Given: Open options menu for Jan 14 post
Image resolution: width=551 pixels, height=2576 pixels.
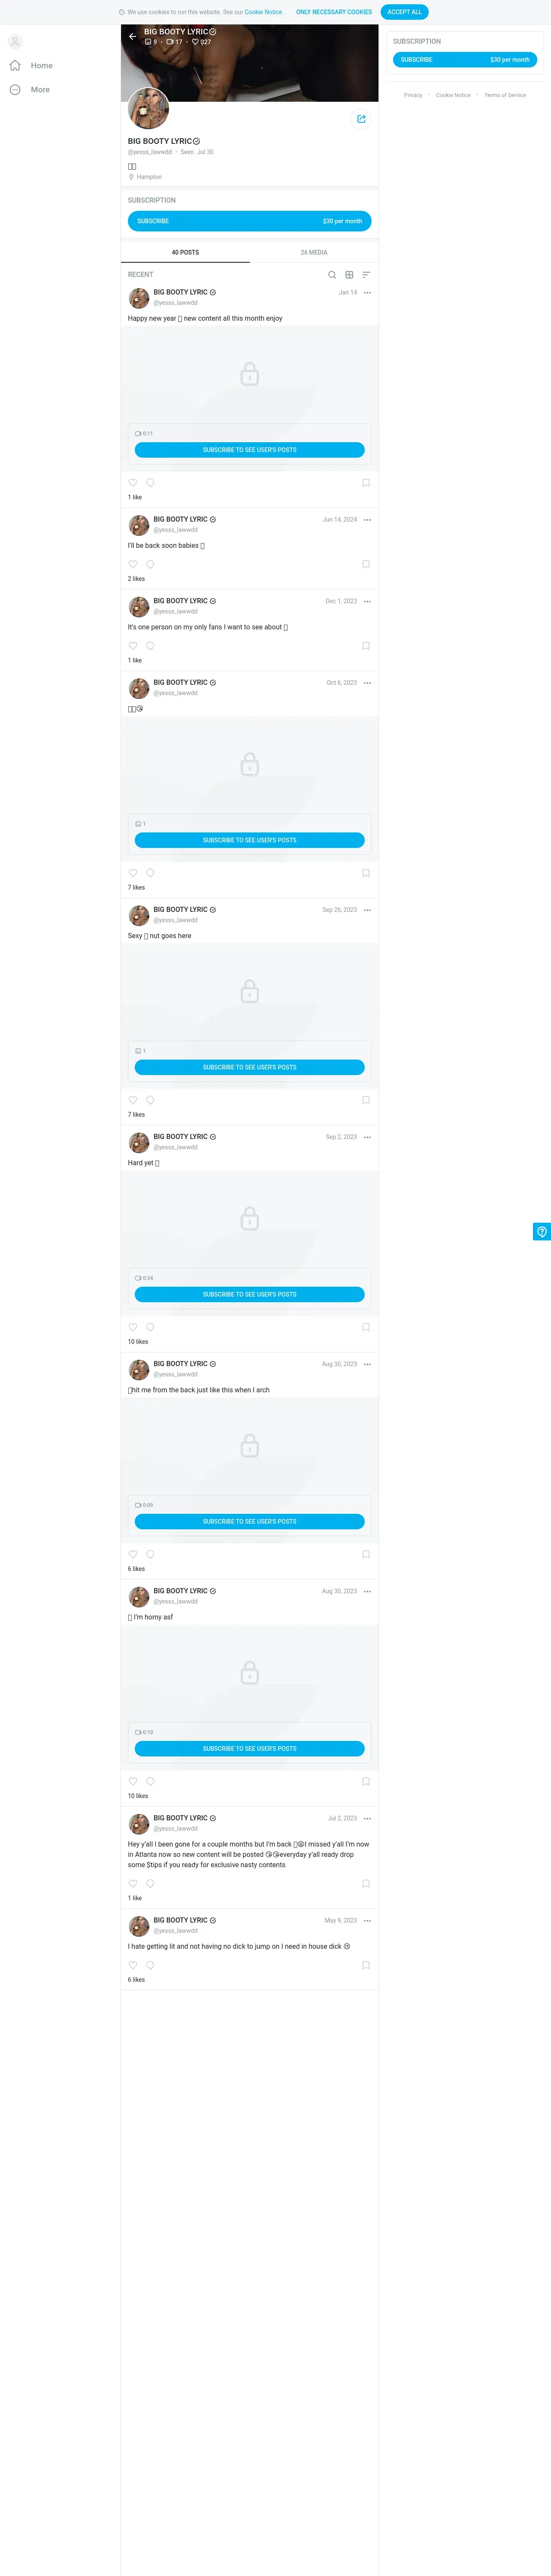Looking at the screenshot, I should pos(367,293).
